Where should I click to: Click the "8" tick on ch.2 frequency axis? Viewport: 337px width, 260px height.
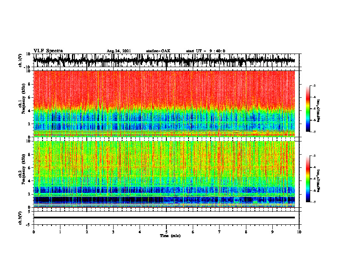pos(29,155)
